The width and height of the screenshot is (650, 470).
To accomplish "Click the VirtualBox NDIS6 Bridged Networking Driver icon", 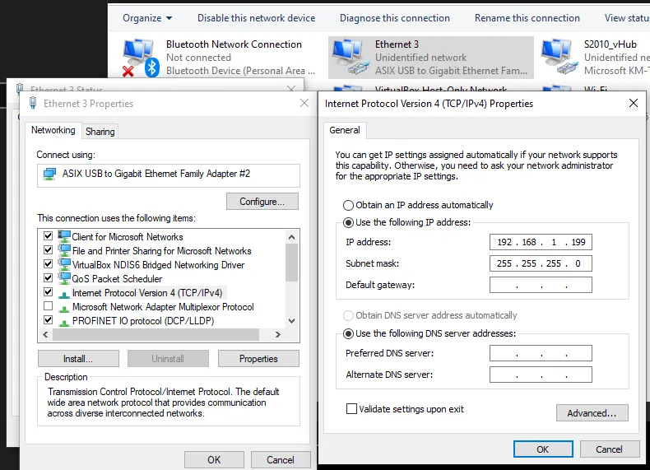I will tap(63, 265).
